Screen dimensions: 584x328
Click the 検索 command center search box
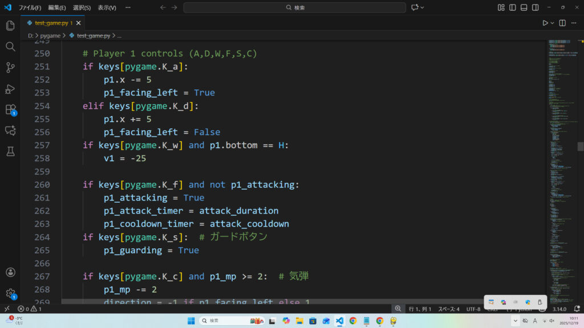tap(295, 7)
